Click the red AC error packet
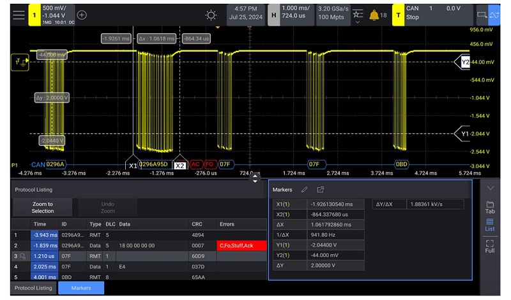511x300 pixels. click(x=195, y=164)
